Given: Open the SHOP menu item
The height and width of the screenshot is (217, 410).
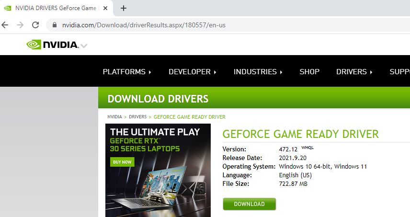Looking at the screenshot, I should (309, 72).
